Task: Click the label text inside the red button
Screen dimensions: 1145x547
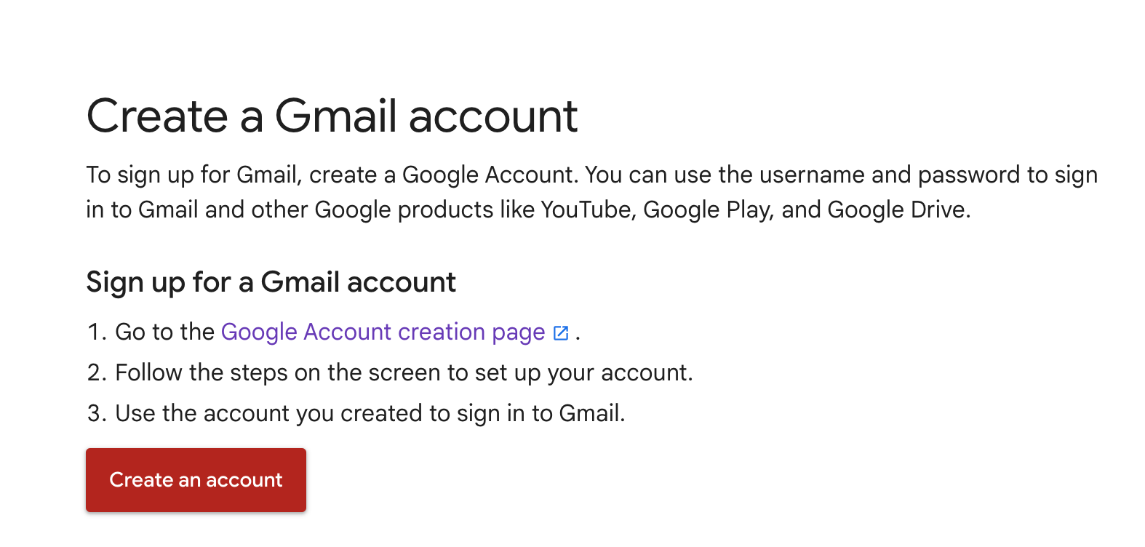Action: point(196,480)
